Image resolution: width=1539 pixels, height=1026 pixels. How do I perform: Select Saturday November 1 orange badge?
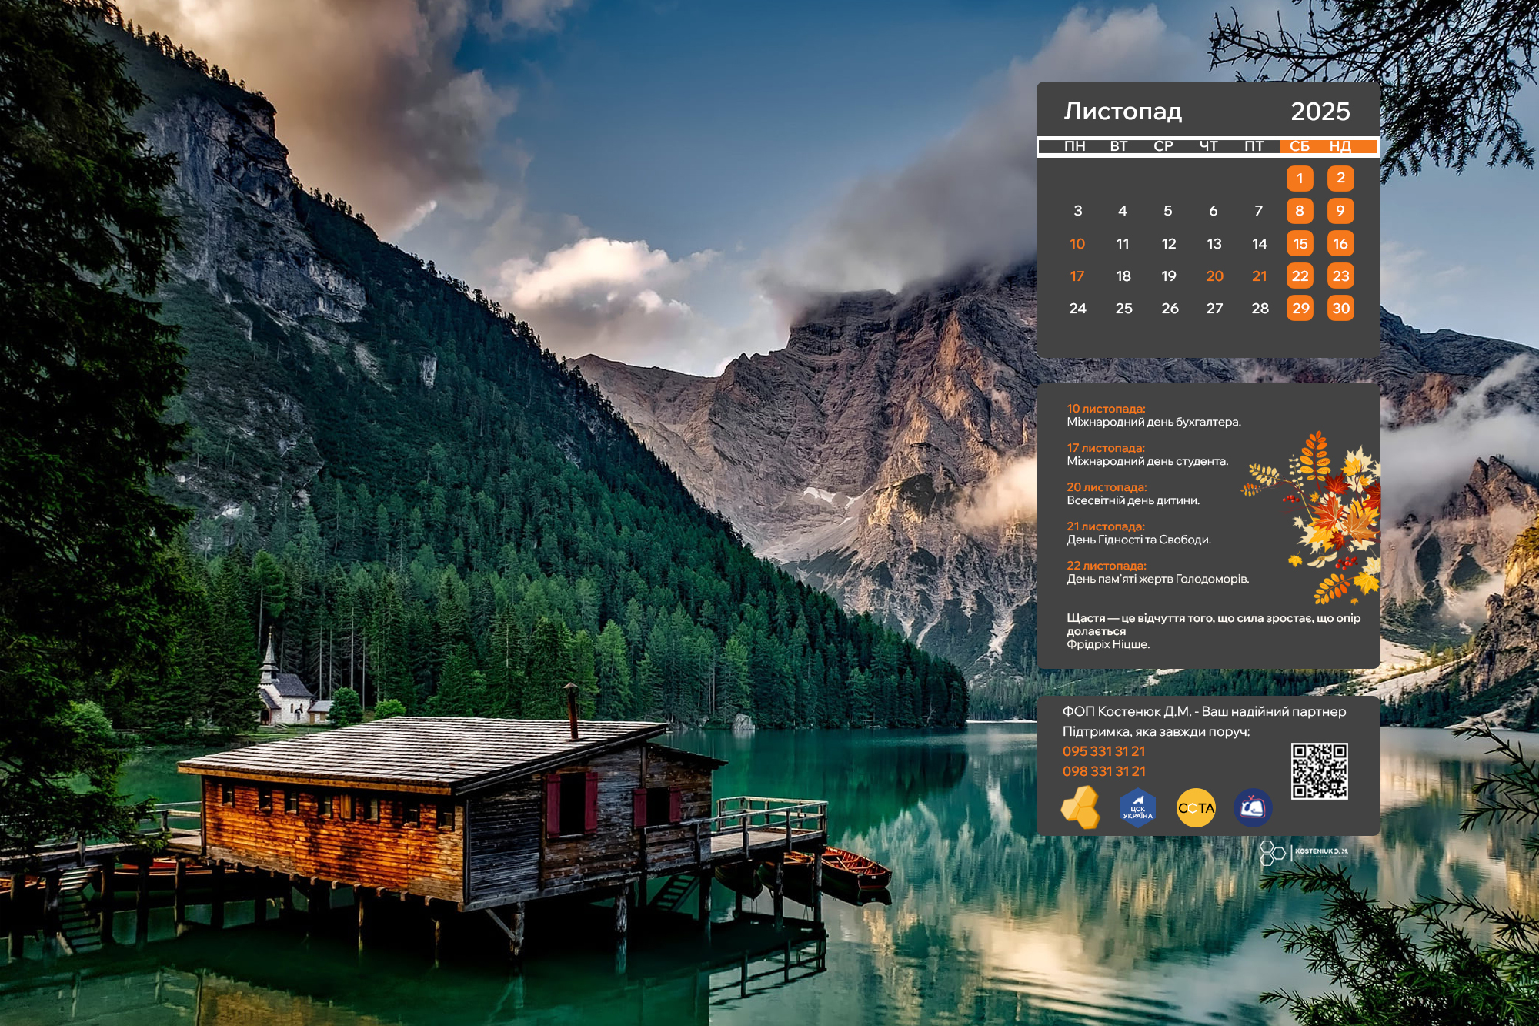(x=1300, y=179)
